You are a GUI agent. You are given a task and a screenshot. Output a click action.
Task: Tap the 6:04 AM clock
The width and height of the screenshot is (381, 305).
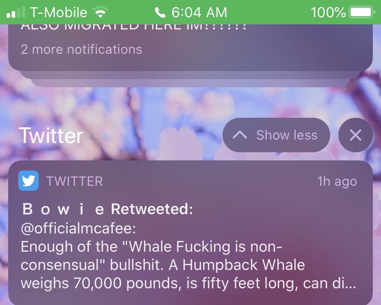tap(199, 12)
